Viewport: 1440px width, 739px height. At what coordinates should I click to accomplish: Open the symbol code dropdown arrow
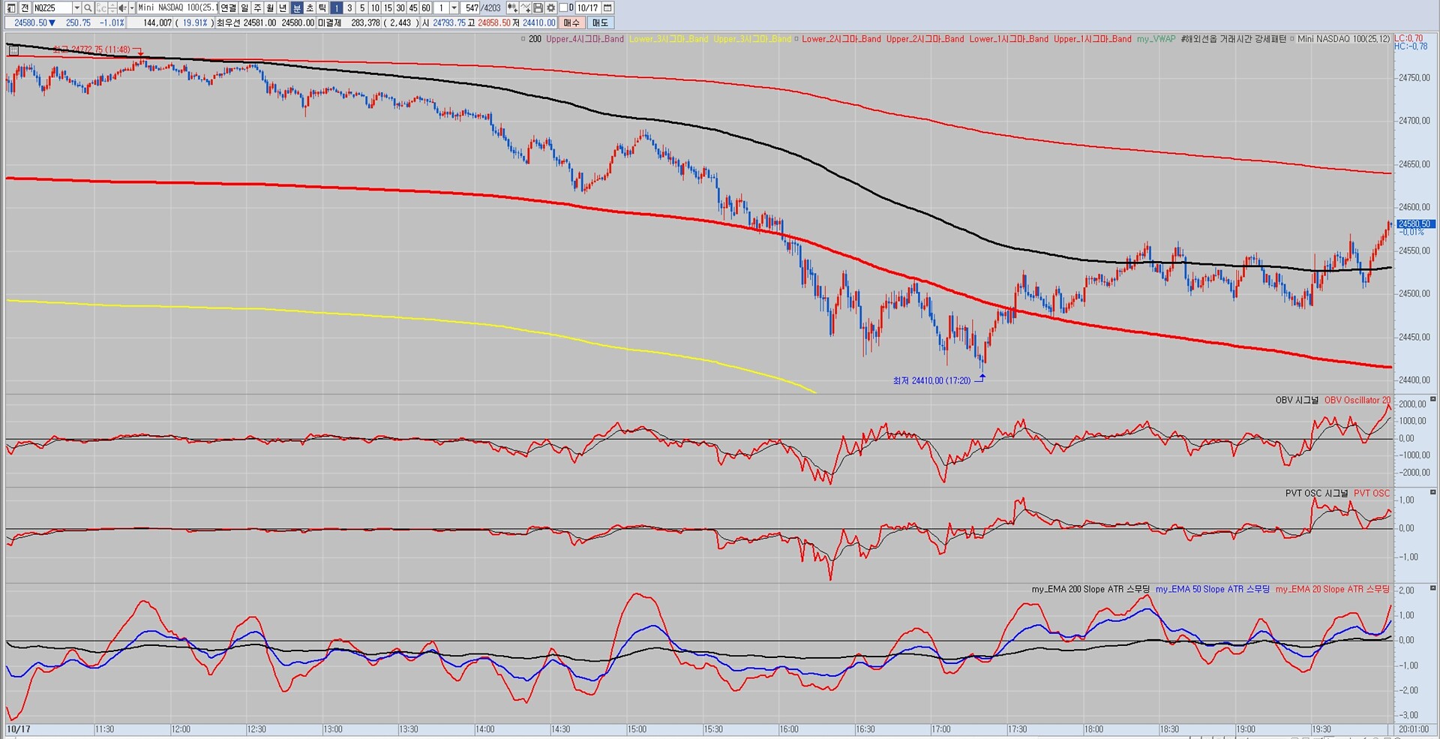pos(76,8)
